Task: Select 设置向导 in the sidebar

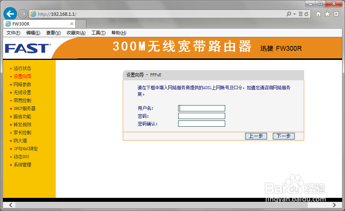Action: [x=22, y=77]
